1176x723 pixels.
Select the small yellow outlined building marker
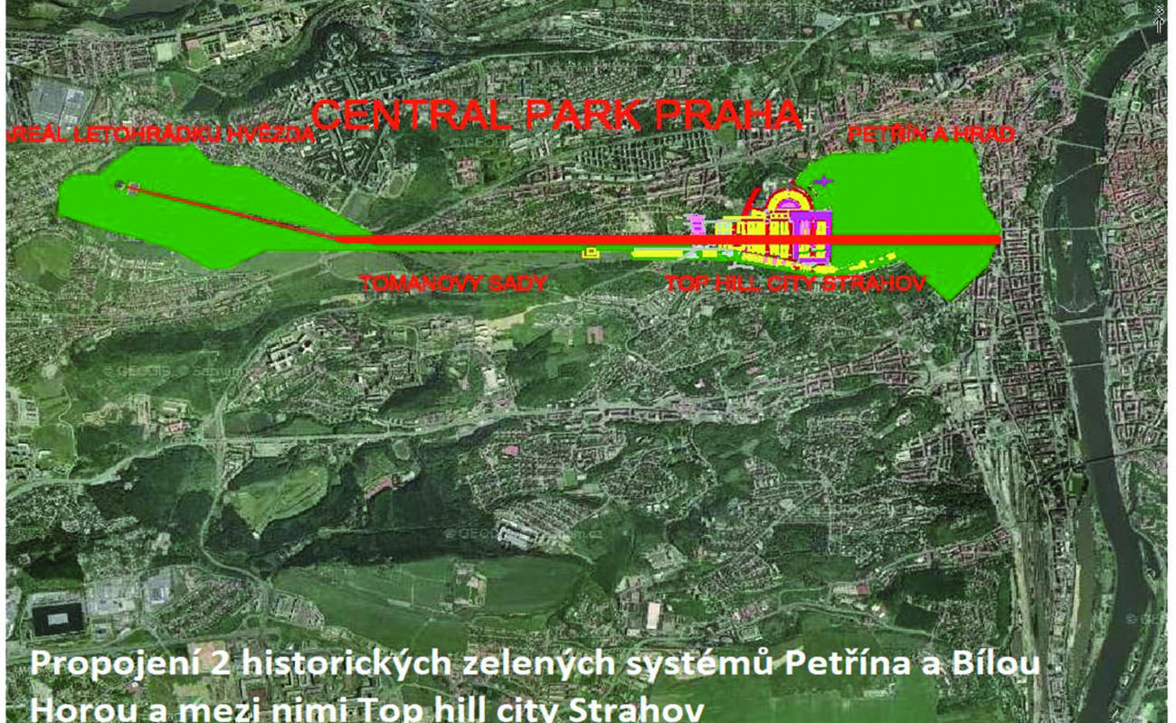coord(590,254)
